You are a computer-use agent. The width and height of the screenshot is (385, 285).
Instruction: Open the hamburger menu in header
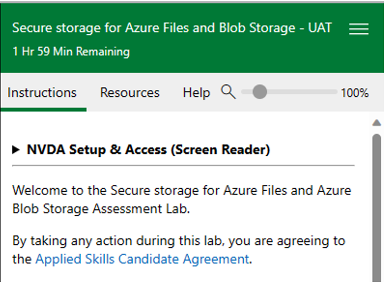pyautogui.click(x=358, y=29)
